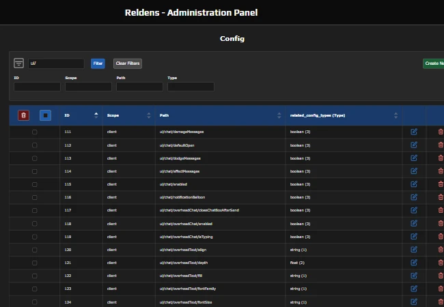Viewport: 444px width, 307px height.
Task: Click edit pencil for row 114 effectMessages
Action: click(414, 171)
